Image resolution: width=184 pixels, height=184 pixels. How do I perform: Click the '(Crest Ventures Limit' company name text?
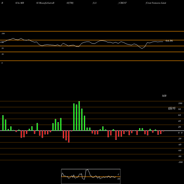point(156,3)
